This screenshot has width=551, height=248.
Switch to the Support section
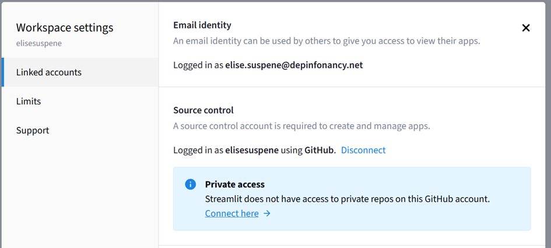80,131
